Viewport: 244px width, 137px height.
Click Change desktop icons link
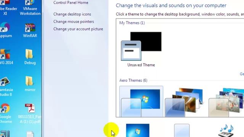click(72, 14)
